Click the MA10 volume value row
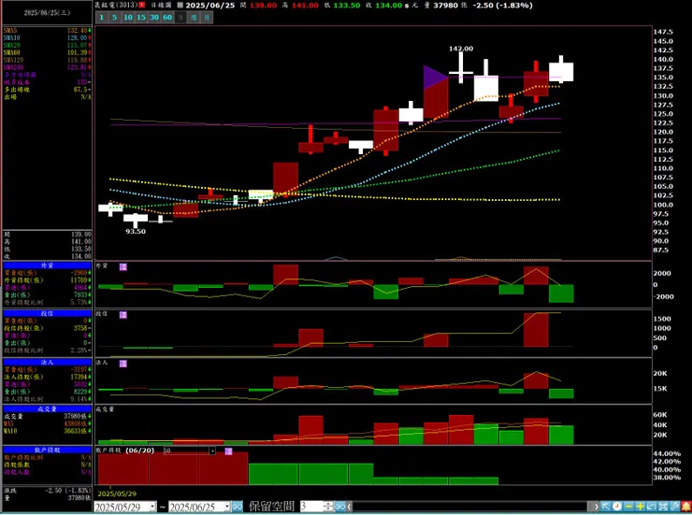 click(47, 431)
